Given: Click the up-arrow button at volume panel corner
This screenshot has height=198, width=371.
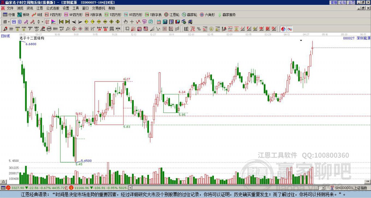Looking at the screenshot, I should (x=3, y=181).
